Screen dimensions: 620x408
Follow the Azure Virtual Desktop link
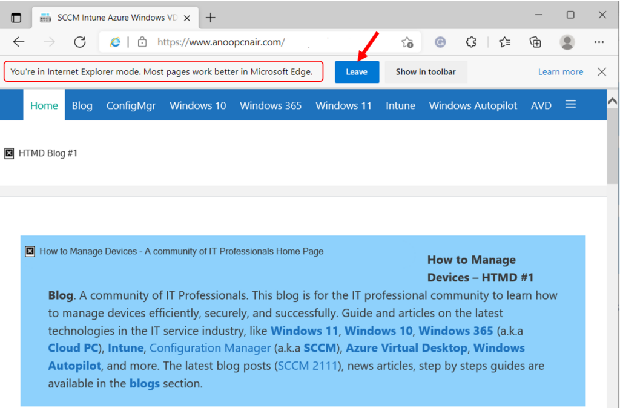(406, 348)
